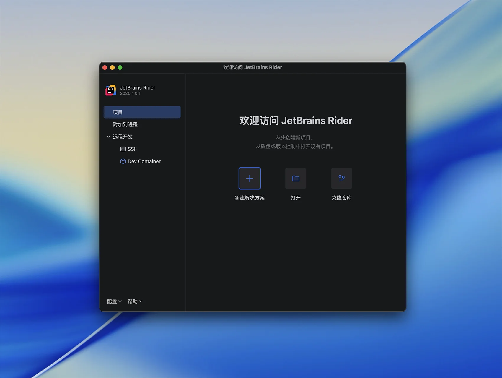The height and width of the screenshot is (378, 502).
Task: Open the 帮助 dropdown menu
Action: pos(135,301)
